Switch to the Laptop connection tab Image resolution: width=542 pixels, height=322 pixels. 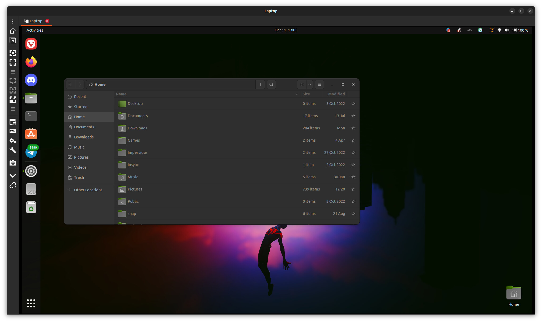point(36,21)
